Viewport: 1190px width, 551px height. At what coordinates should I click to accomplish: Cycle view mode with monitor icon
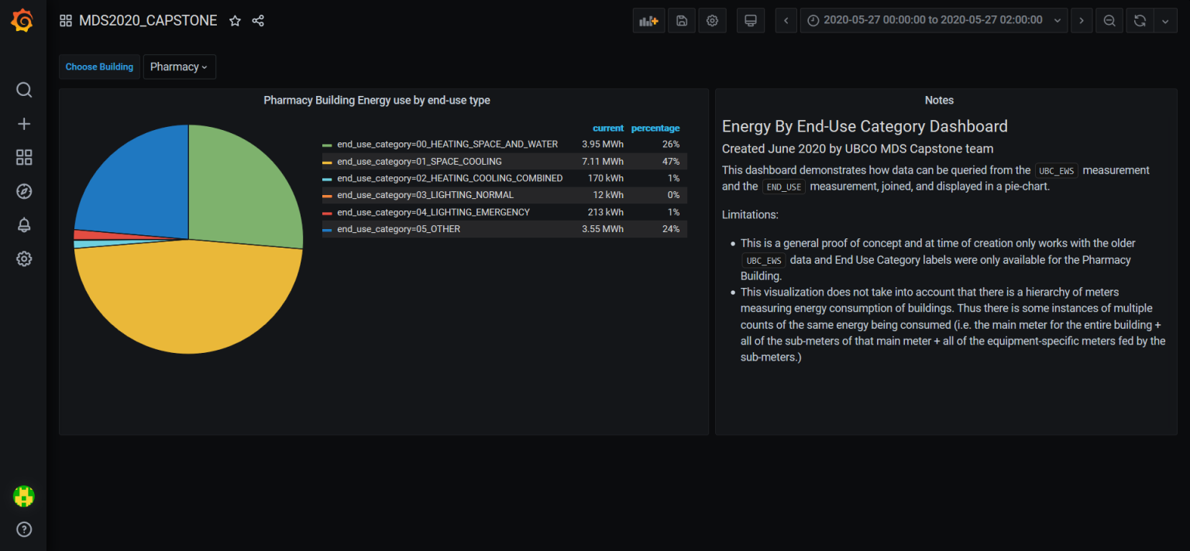point(750,21)
